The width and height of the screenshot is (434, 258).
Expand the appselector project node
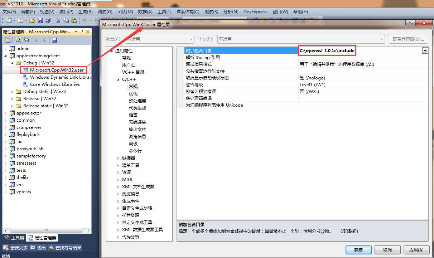click(5, 113)
